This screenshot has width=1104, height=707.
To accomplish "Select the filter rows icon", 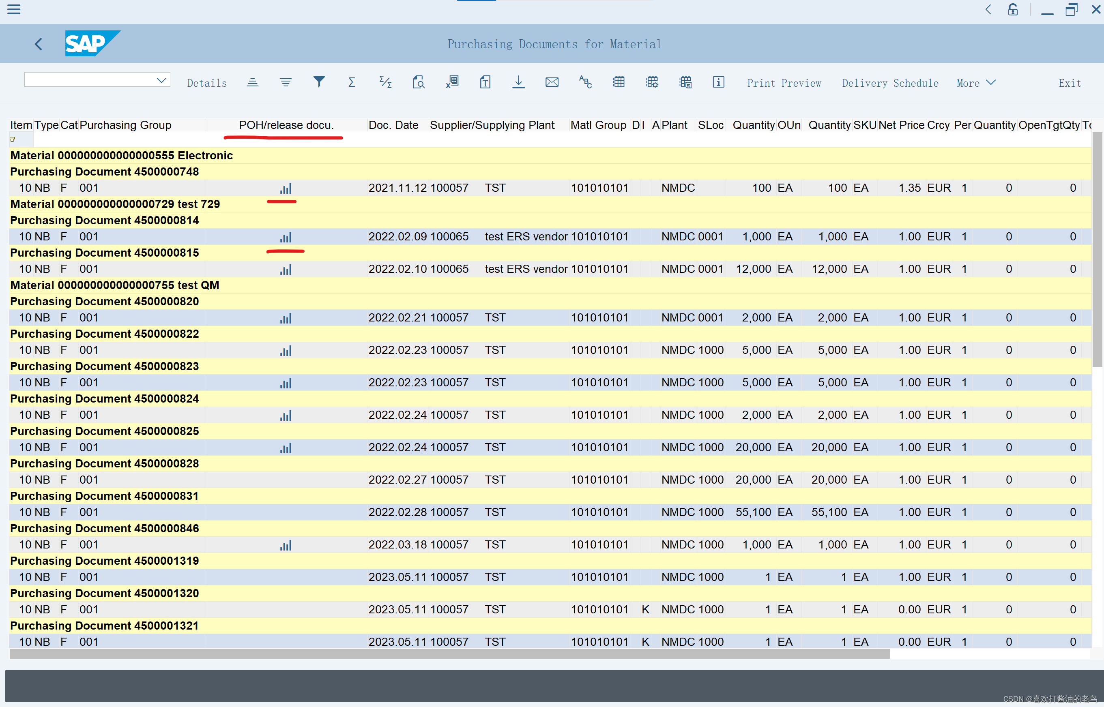I will (319, 82).
